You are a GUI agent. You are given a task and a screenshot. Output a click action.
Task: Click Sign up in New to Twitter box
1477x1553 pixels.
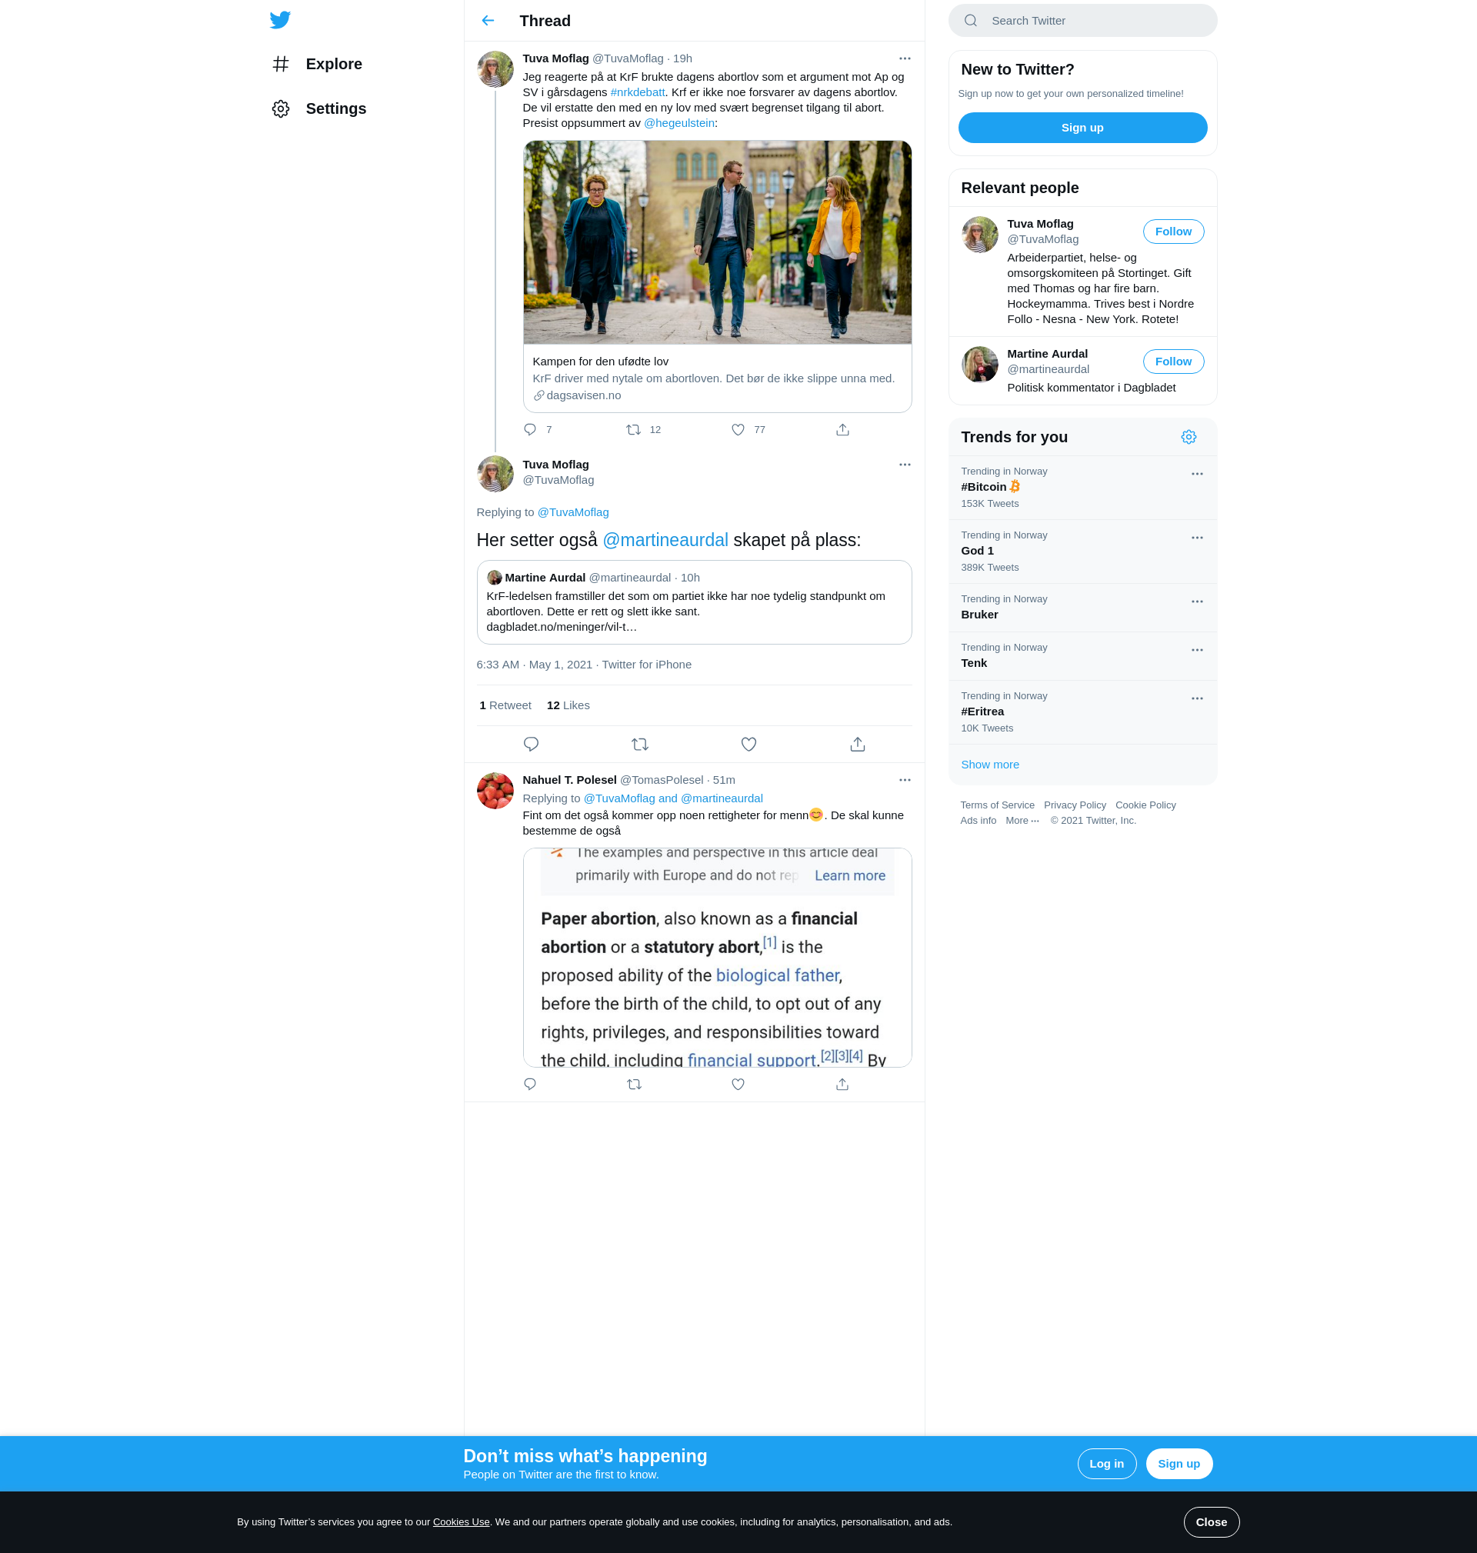[1082, 128]
